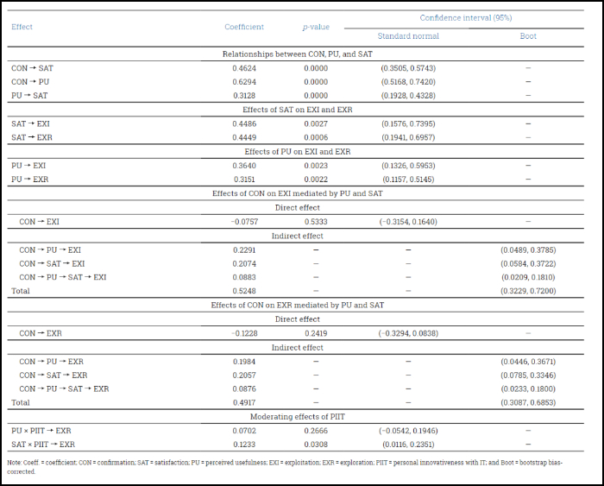Viewport: 604px width, 486px height.
Task: Select 'Relationships between CON, PU, and SAT' heading
Action: 298,54
